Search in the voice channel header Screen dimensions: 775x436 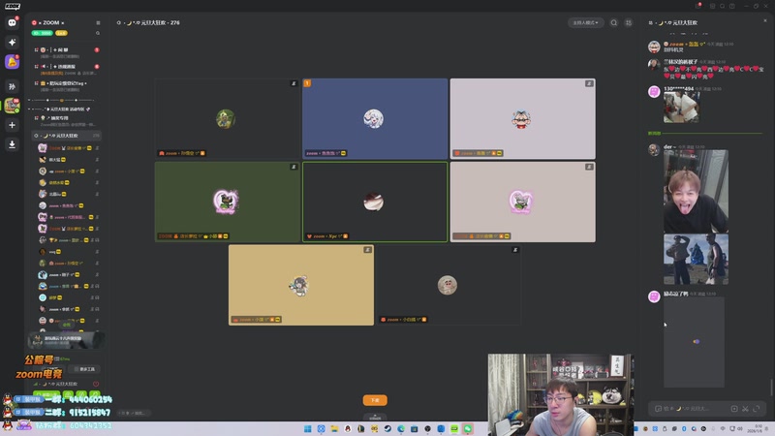[x=614, y=22]
